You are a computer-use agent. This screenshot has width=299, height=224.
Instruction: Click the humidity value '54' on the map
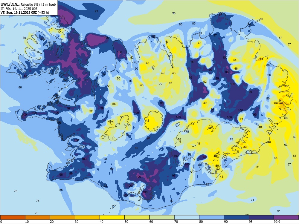(x=295, y=156)
